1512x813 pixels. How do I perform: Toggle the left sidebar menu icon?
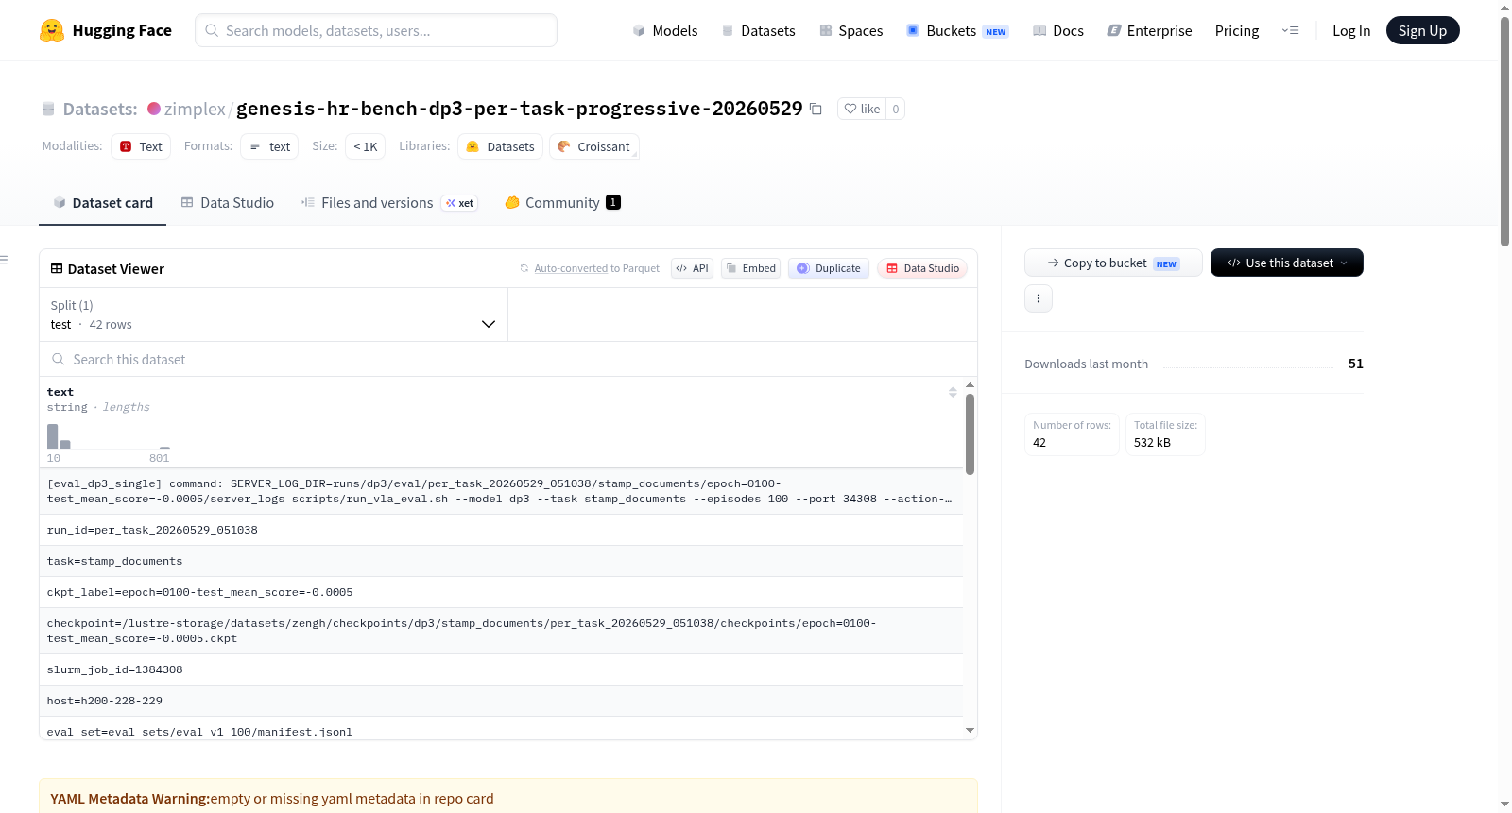coord(5,260)
